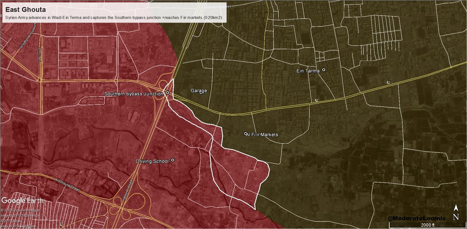Click the Driving School placemark marker

172,160
